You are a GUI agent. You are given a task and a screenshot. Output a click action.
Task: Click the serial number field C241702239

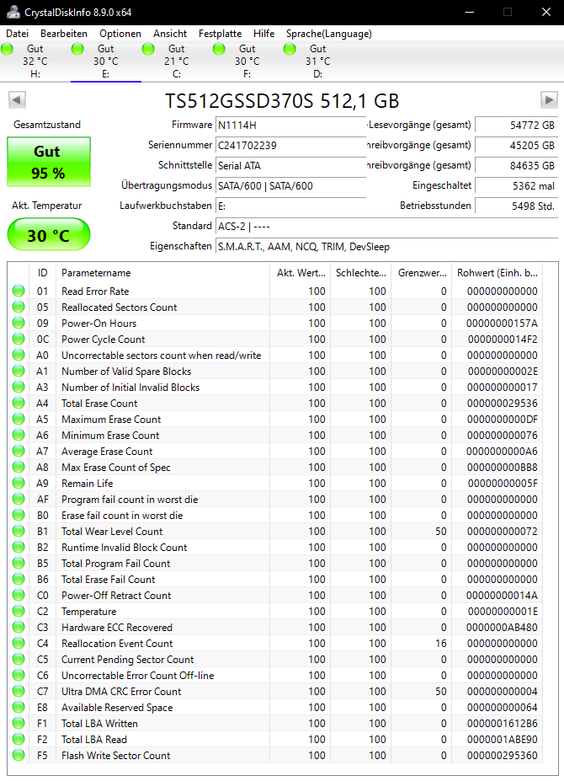pyautogui.click(x=290, y=146)
